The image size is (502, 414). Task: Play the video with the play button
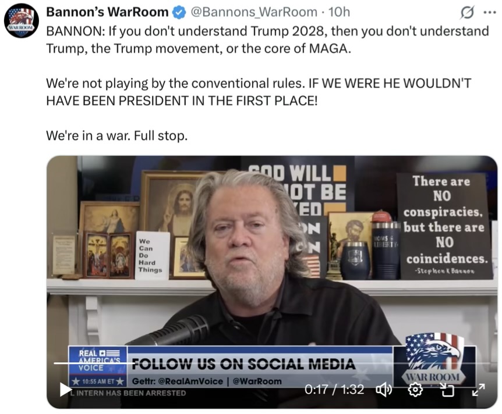[66, 389]
